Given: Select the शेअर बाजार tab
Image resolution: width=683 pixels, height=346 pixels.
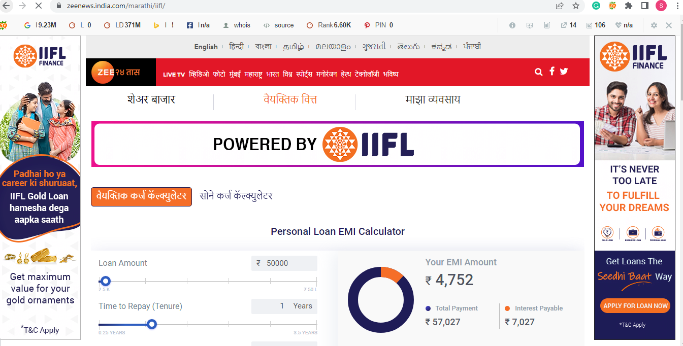Looking at the screenshot, I should 151,99.
